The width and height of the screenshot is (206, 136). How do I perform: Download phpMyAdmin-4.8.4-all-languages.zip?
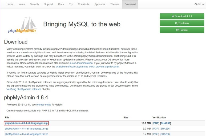tap(26, 123)
